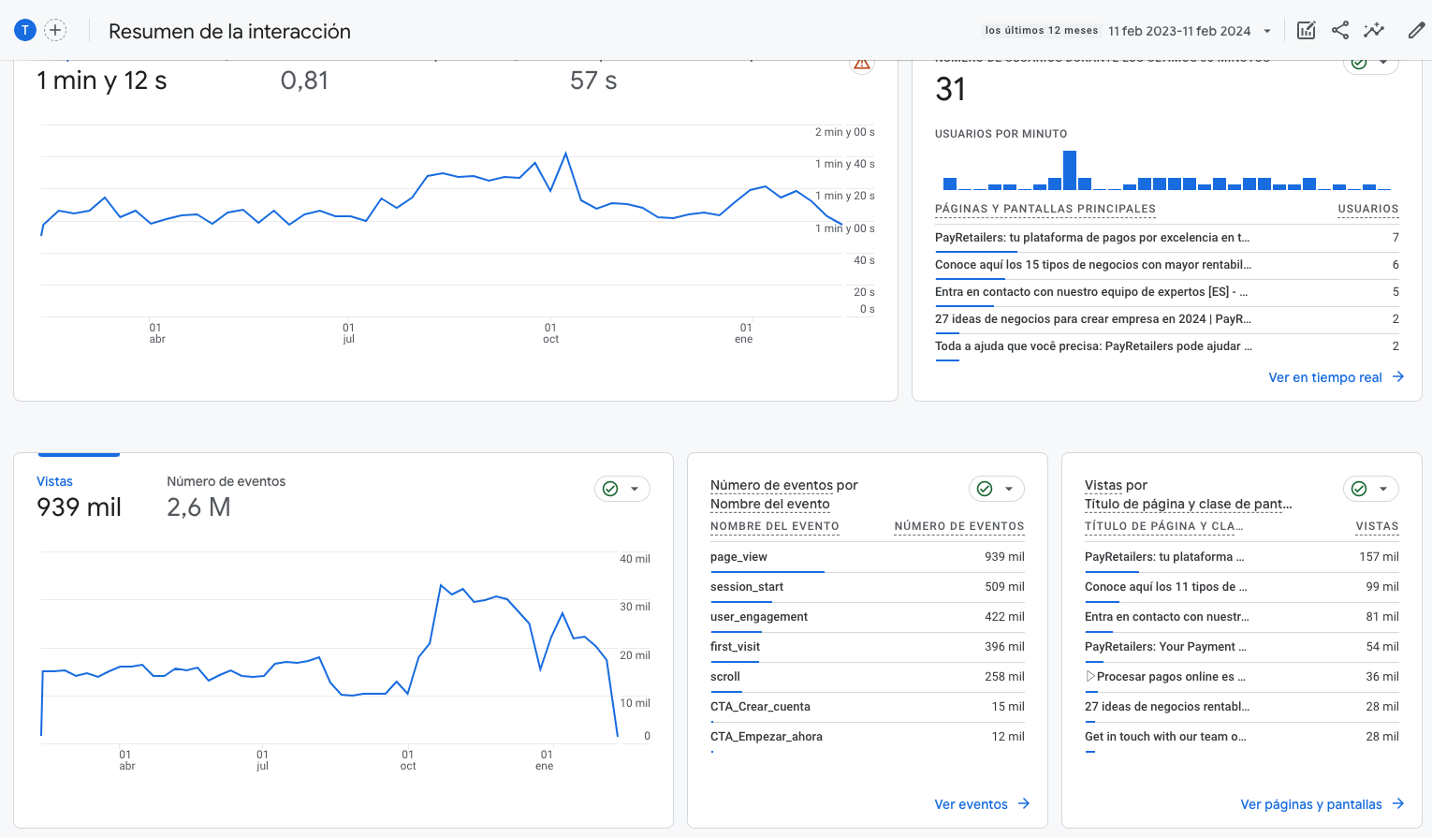Expand dropdown arrow on realtime users card
The image size is (1432, 837).
point(1383,64)
